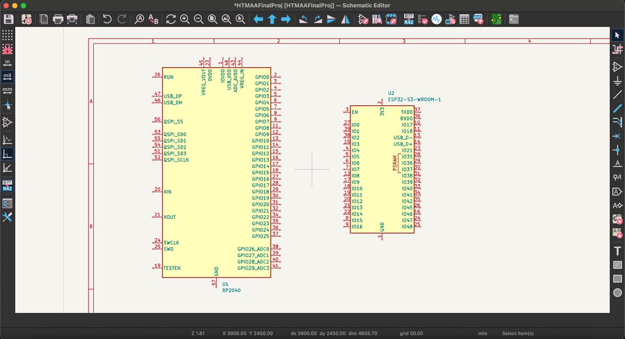The image size is (625, 339).
Task: Select the Add Power Symbol tool
Action: pos(618,80)
